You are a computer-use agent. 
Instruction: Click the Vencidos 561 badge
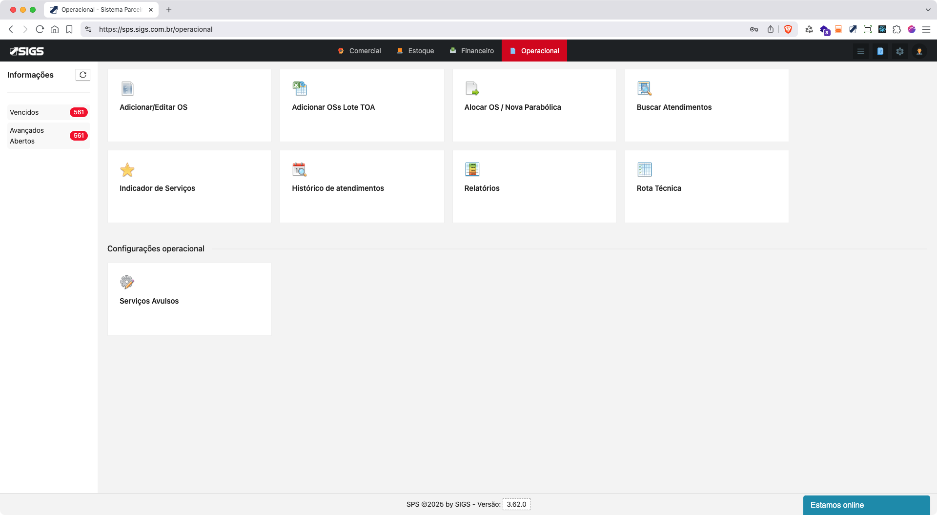pyautogui.click(x=79, y=112)
